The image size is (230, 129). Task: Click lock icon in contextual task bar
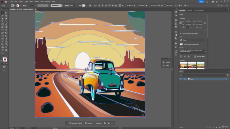[x=109, y=123]
